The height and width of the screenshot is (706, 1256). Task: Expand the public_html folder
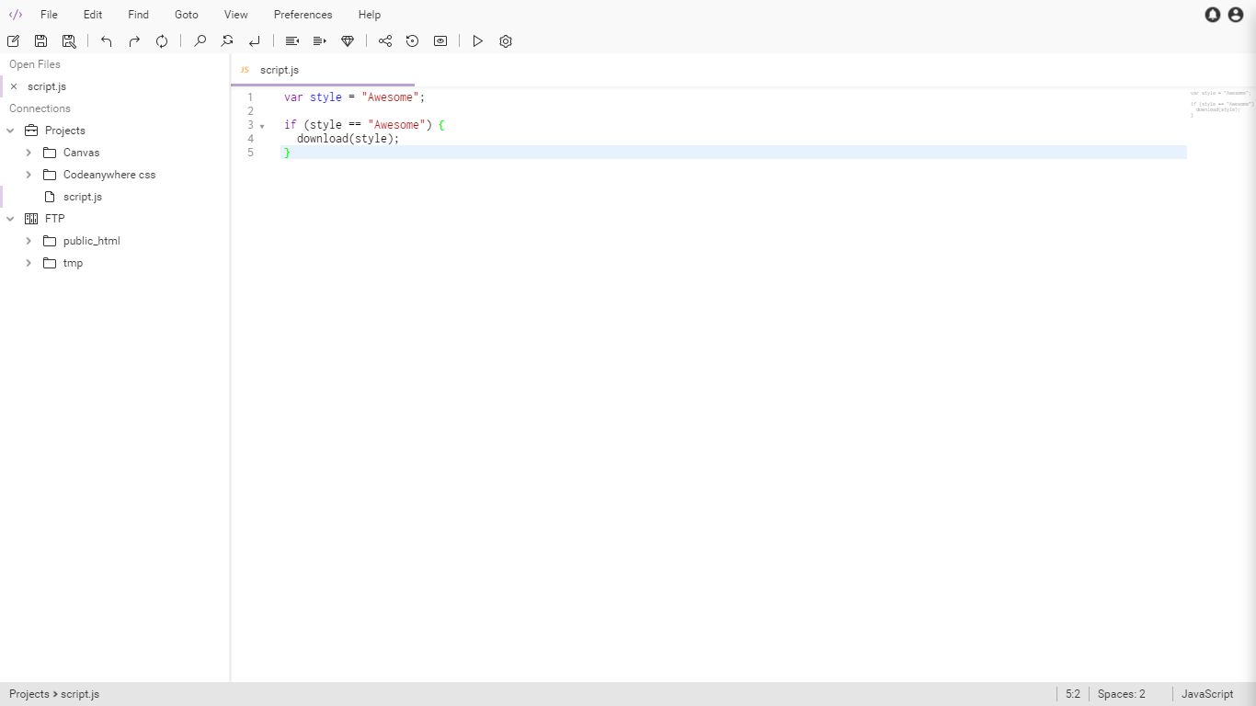29,240
